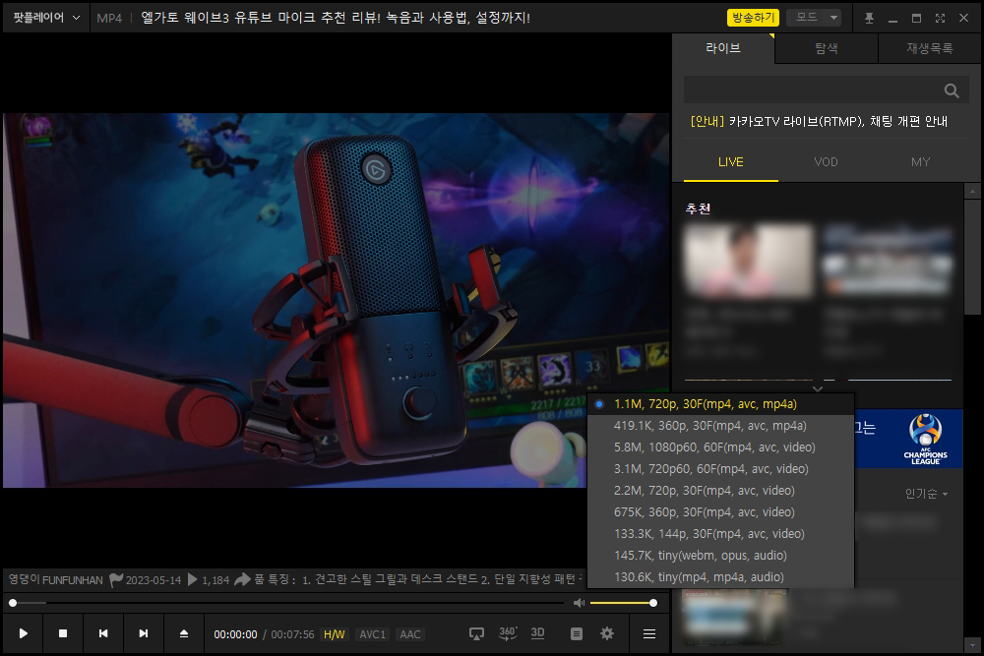This screenshot has width=984, height=656.
Task: Collapse the recommendations with the chevron
Action: 817,388
